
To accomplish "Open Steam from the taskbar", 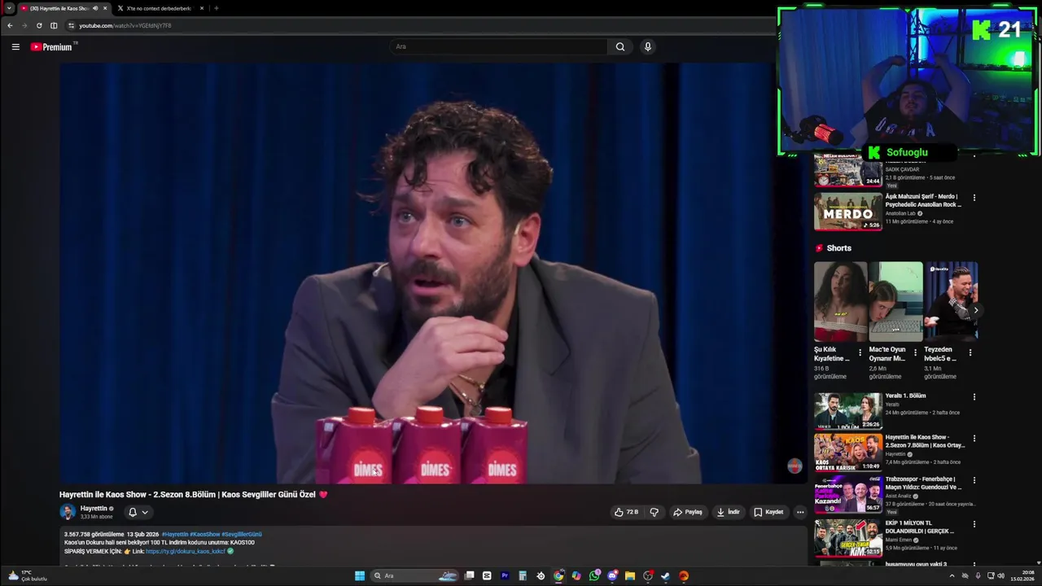I will click(x=665, y=576).
